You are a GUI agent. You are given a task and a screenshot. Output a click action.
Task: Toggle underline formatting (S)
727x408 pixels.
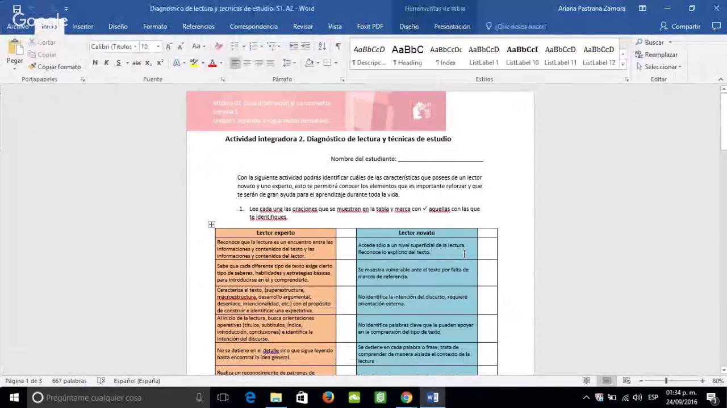click(118, 63)
